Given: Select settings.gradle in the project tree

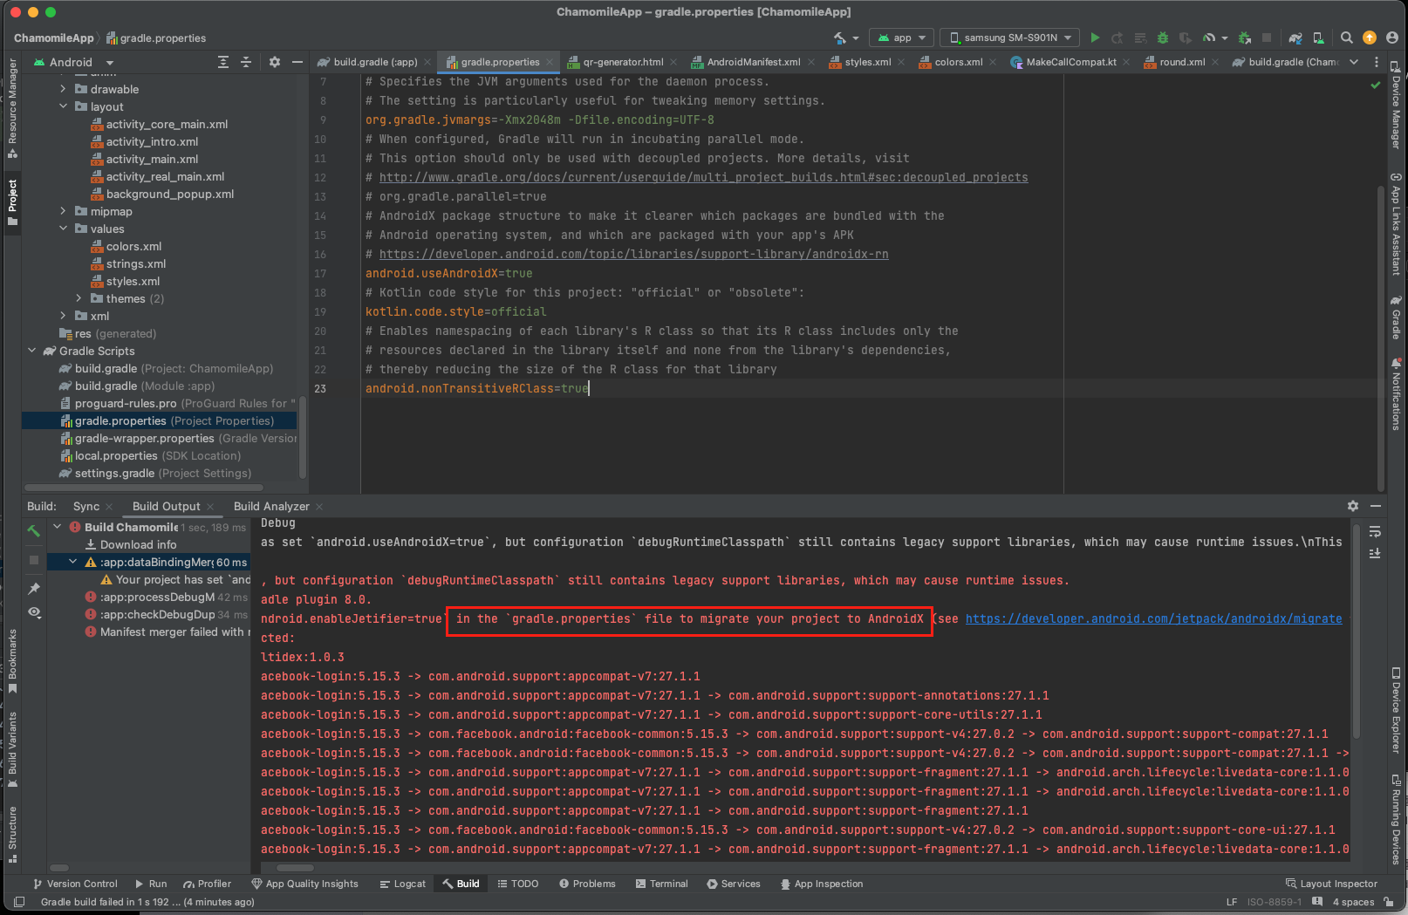Looking at the screenshot, I should tap(114, 473).
